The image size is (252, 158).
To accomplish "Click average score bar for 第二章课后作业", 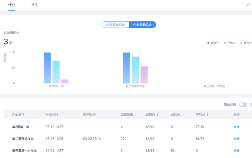I will (x=135, y=70).
